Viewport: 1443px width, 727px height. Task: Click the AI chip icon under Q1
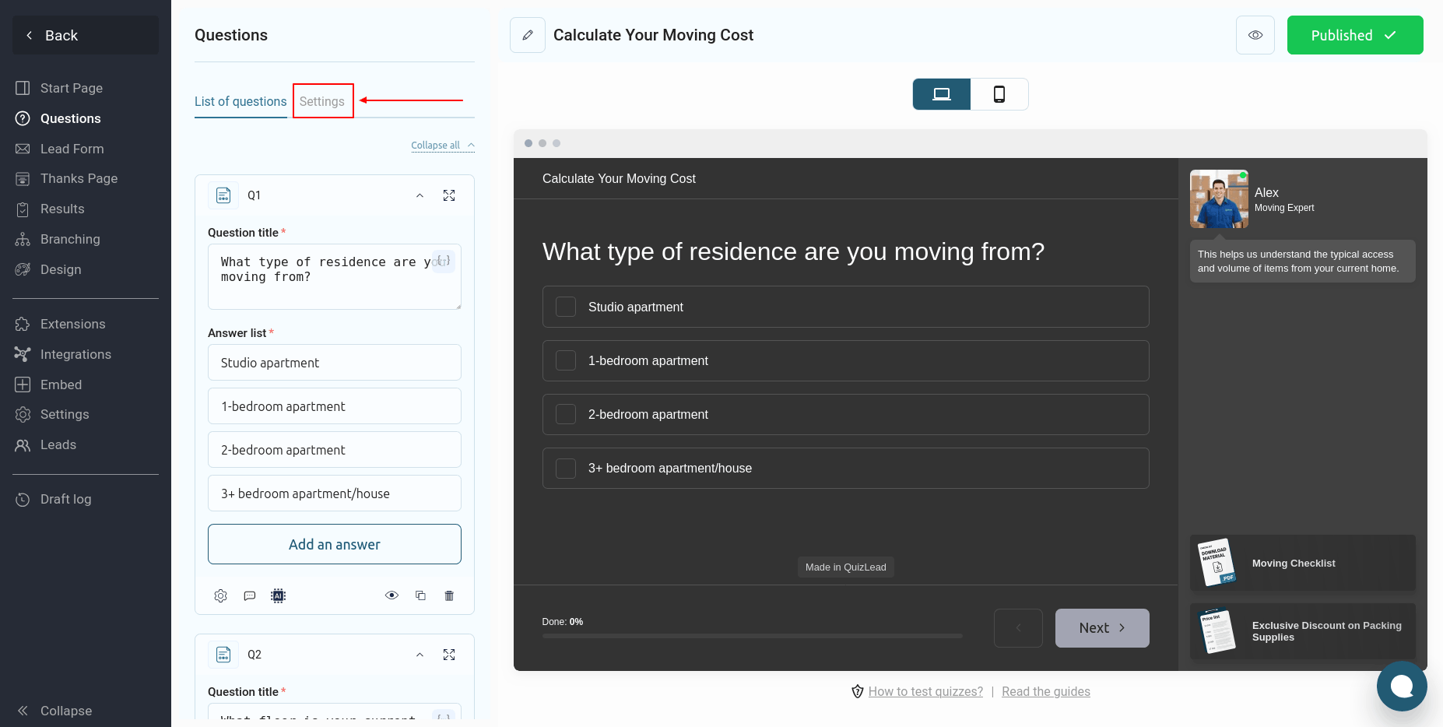pos(278,595)
